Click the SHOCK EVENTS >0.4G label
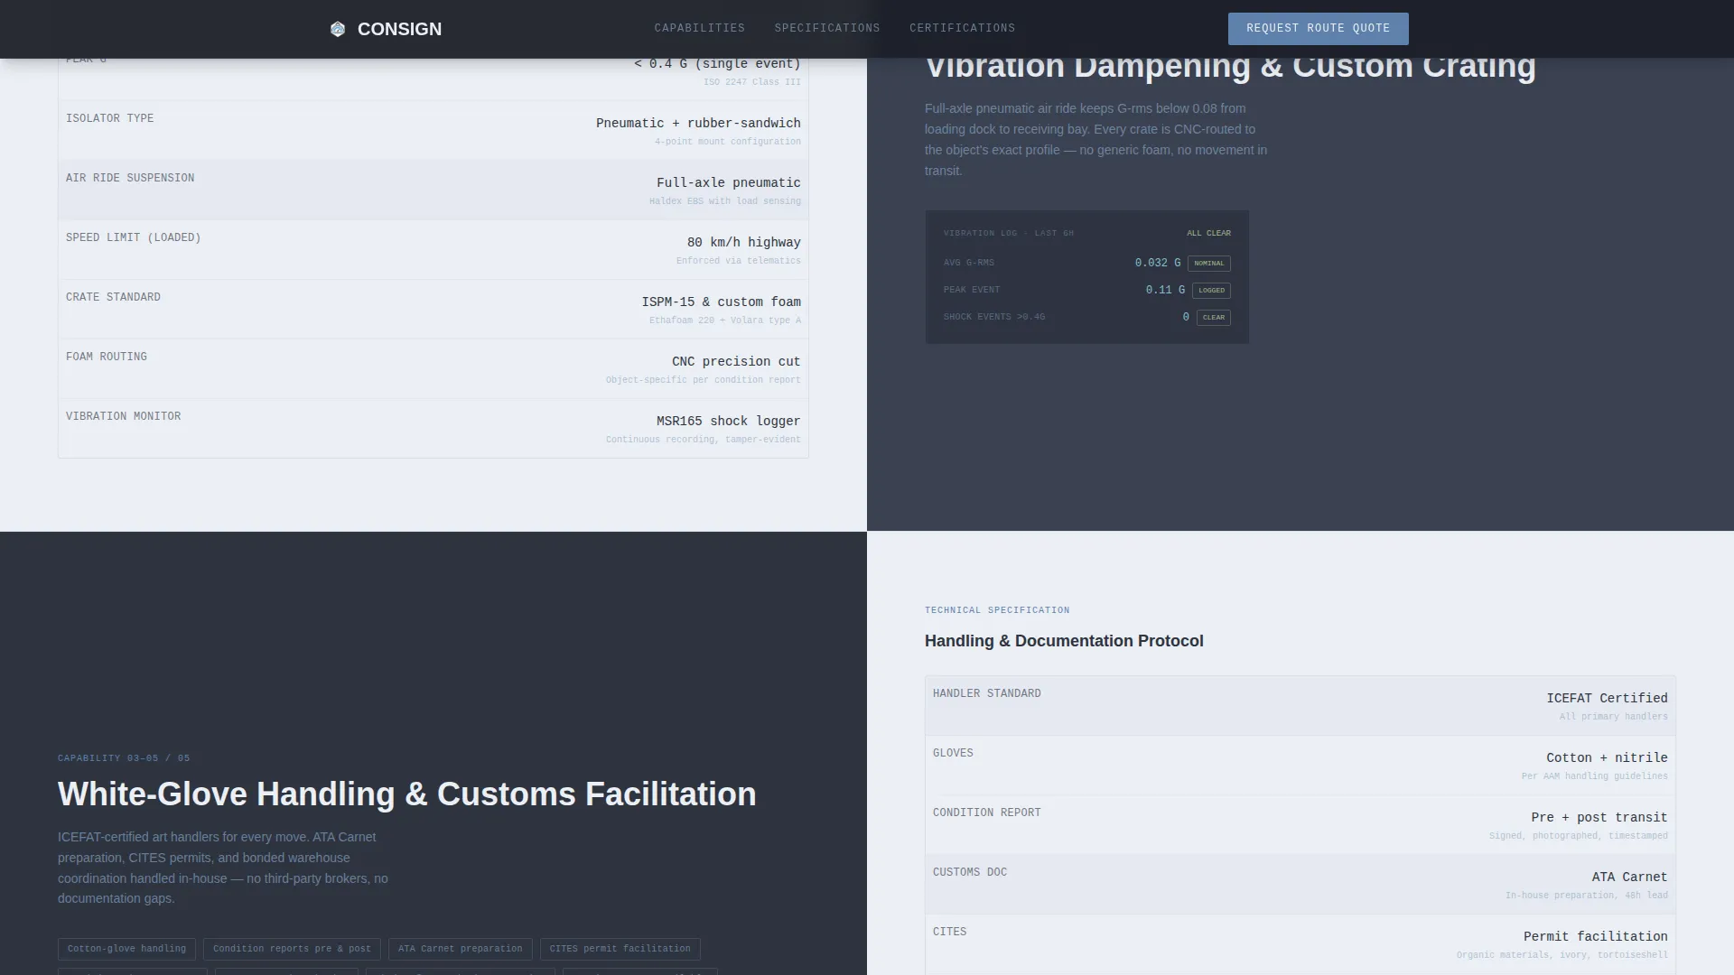 993,317
